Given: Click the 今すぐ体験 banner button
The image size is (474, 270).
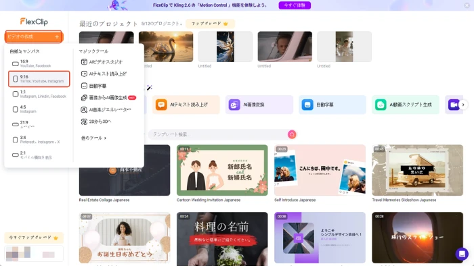Looking at the screenshot, I should [x=295, y=5].
